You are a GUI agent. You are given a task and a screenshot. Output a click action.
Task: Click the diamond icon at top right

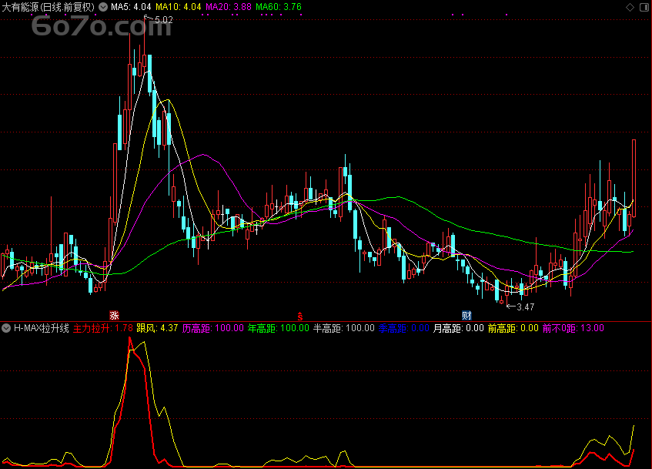630,7
